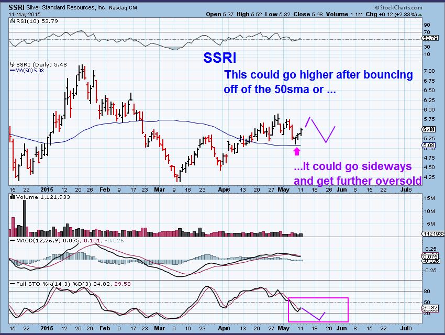445x335 pixels.
Task: Click the 5.48 last-price tag on price axis
Action: point(429,129)
